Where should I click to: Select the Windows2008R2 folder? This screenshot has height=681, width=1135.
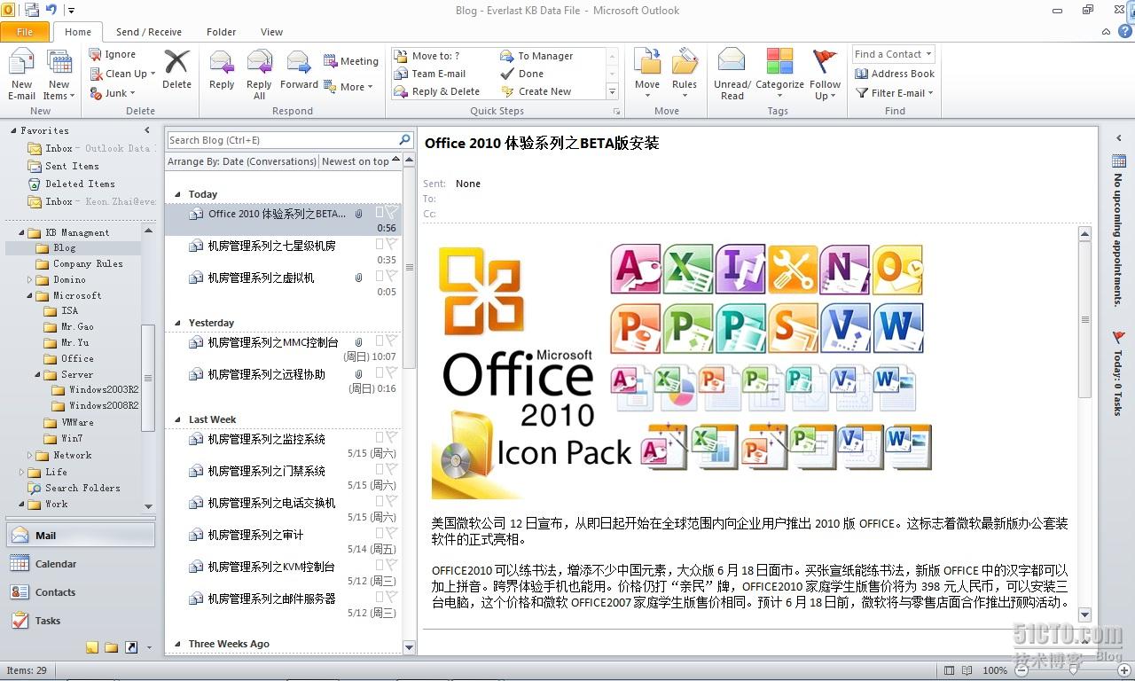(104, 406)
